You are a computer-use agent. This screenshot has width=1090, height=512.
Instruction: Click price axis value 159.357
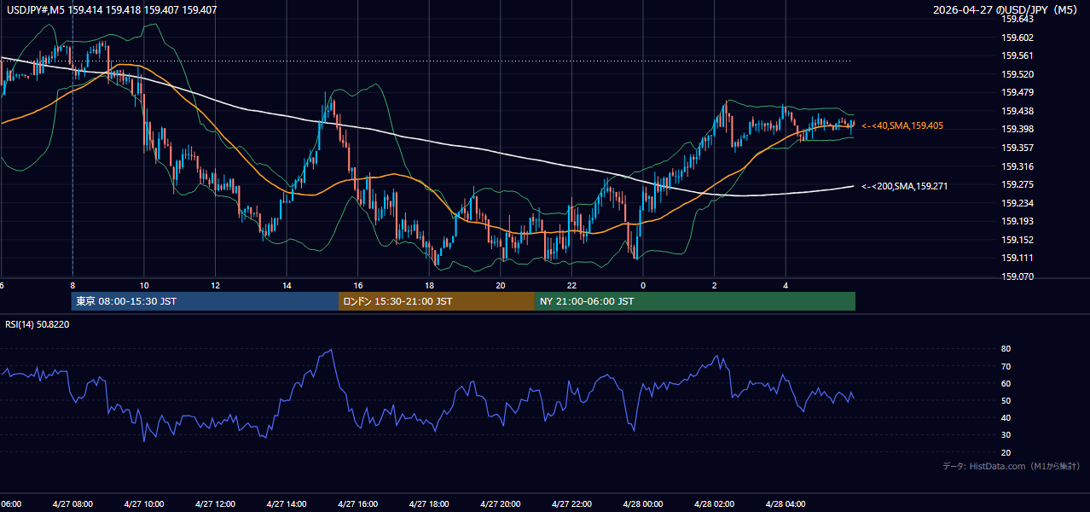(1018, 148)
